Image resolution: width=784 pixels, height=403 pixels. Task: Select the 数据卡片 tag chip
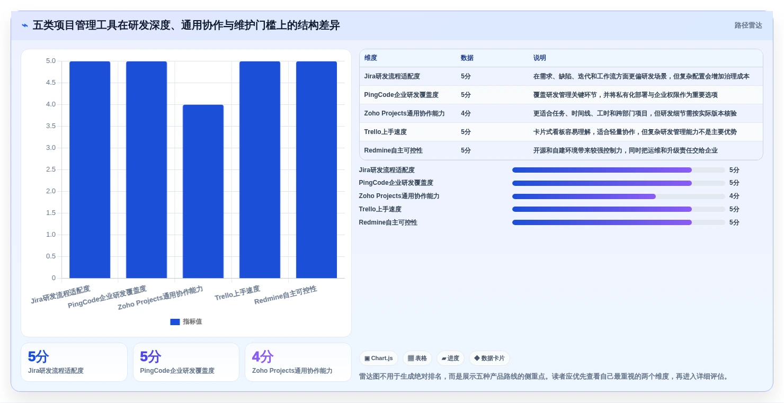(x=489, y=359)
